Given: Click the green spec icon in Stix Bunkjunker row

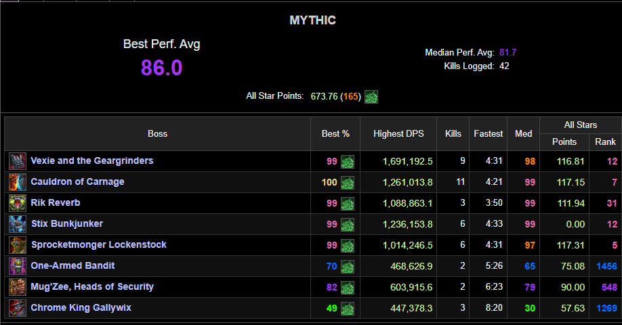Looking at the screenshot, I should [x=348, y=225].
